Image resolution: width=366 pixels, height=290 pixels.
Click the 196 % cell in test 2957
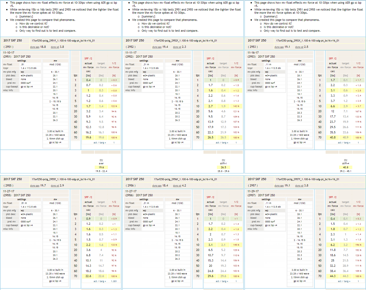tap(358, 245)
